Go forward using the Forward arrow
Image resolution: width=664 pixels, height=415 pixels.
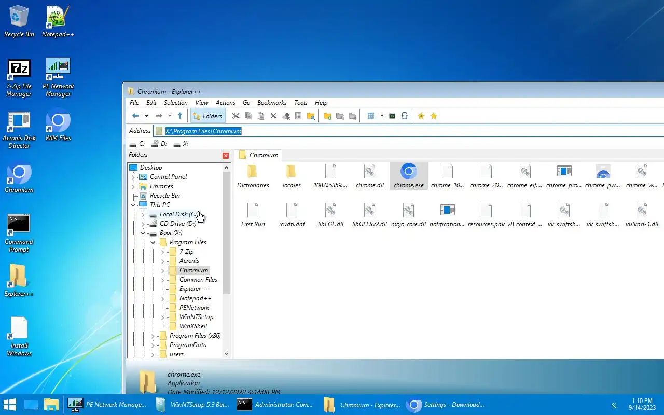[x=159, y=116]
